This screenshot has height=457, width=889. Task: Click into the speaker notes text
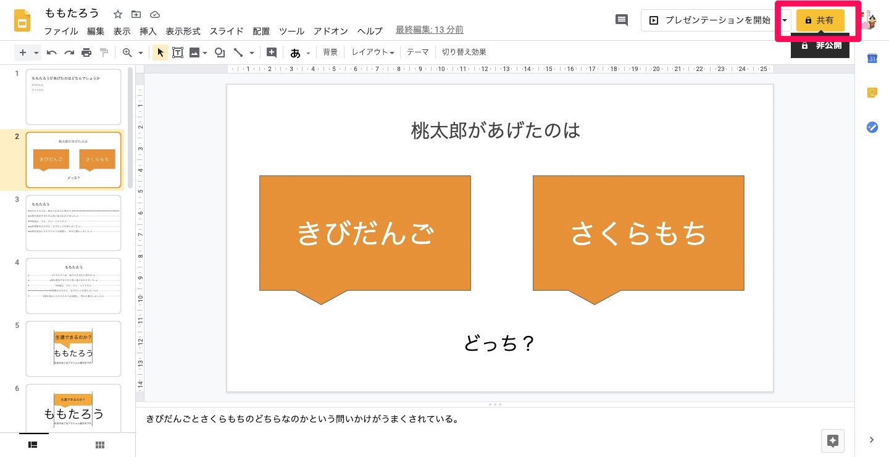pos(303,419)
